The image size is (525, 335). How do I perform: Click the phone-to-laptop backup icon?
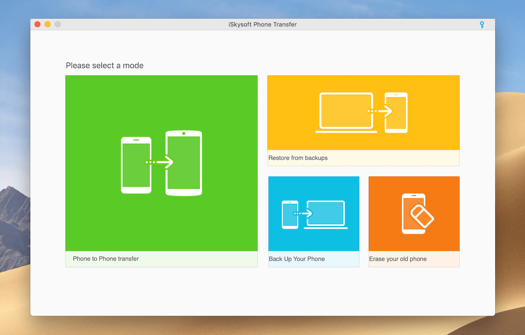pyautogui.click(x=315, y=214)
